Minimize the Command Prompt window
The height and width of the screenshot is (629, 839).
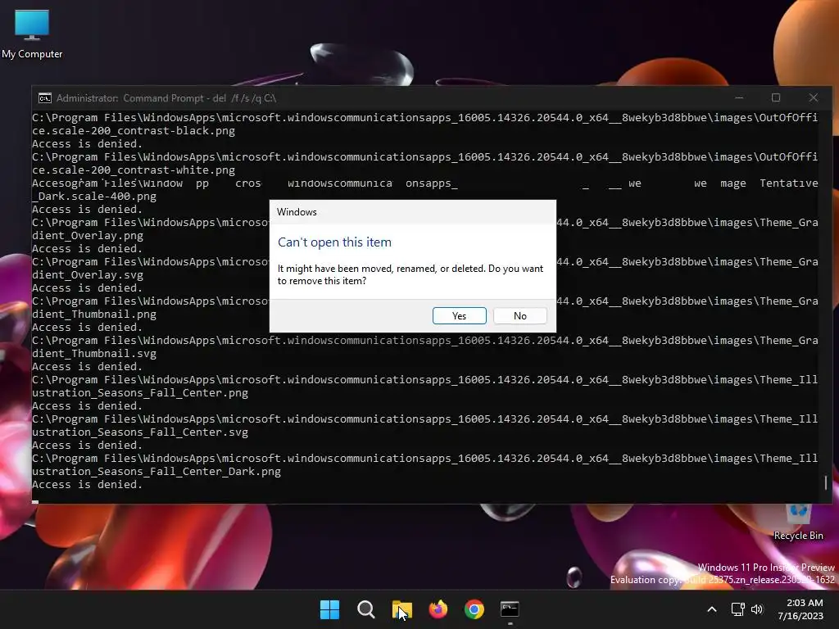(739, 98)
